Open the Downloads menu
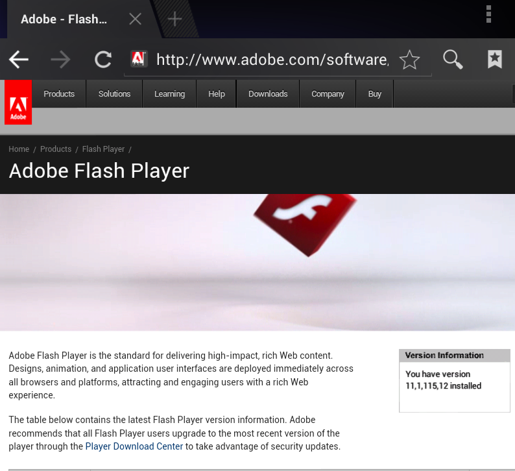 [268, 94]
